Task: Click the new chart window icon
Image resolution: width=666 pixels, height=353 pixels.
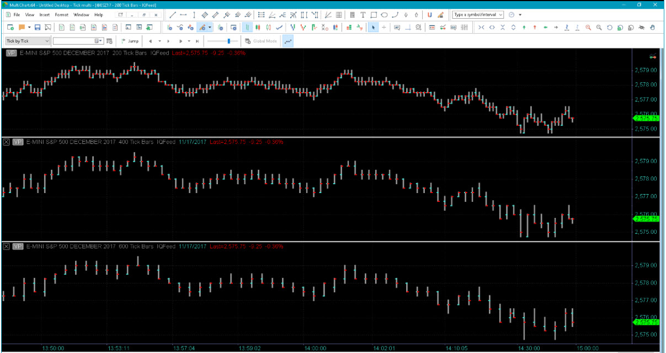Action: click(10, 27)
